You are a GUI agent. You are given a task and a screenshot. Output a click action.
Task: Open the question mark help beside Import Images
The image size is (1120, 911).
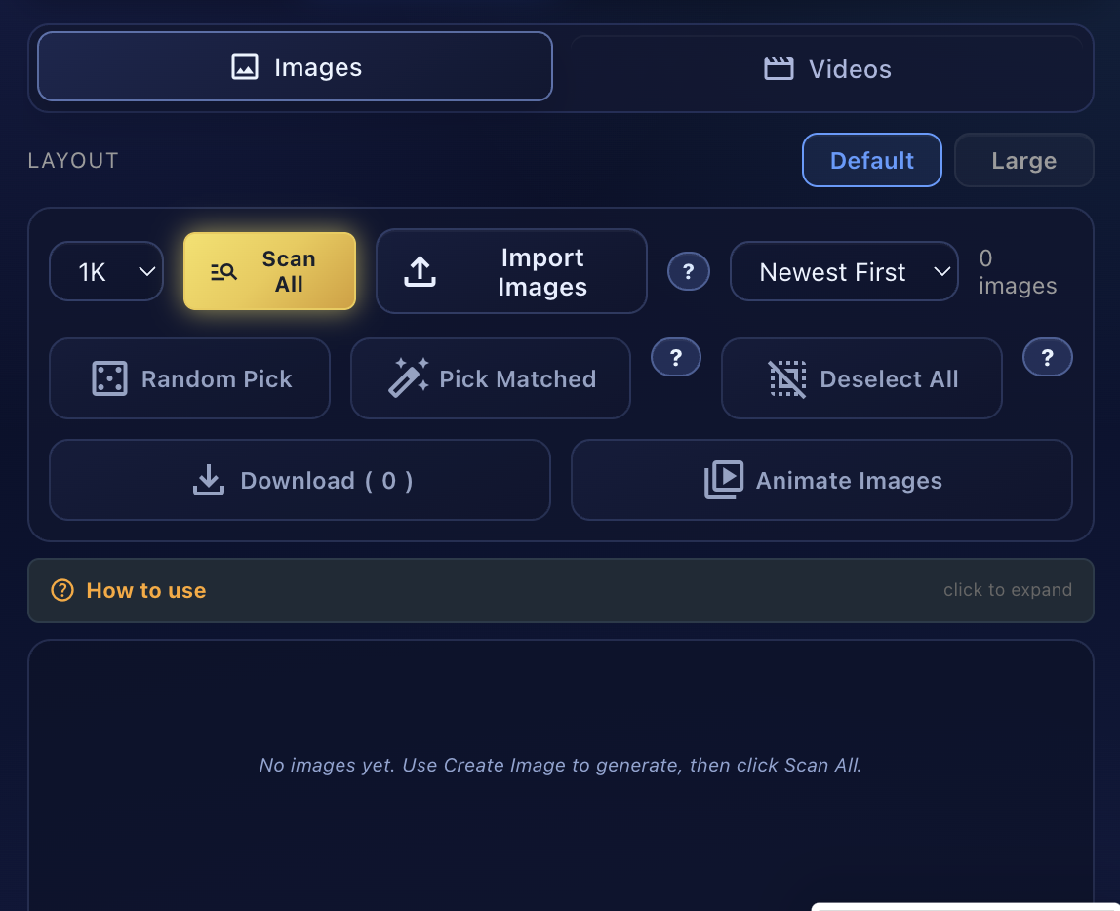pyautogui.click(x=689, y=271)
